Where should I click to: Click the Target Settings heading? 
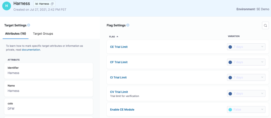[x=15, y=25]
